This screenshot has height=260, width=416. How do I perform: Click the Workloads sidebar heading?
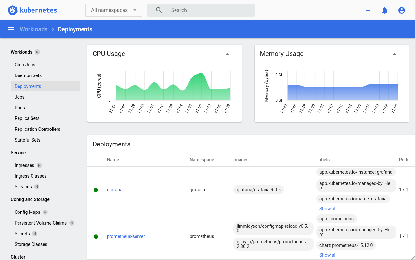tap(21, 52)
